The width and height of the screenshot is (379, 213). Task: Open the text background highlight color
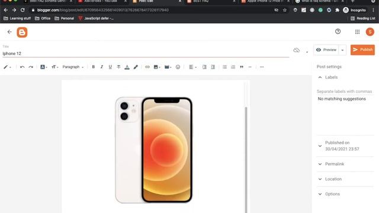point(136,67)
